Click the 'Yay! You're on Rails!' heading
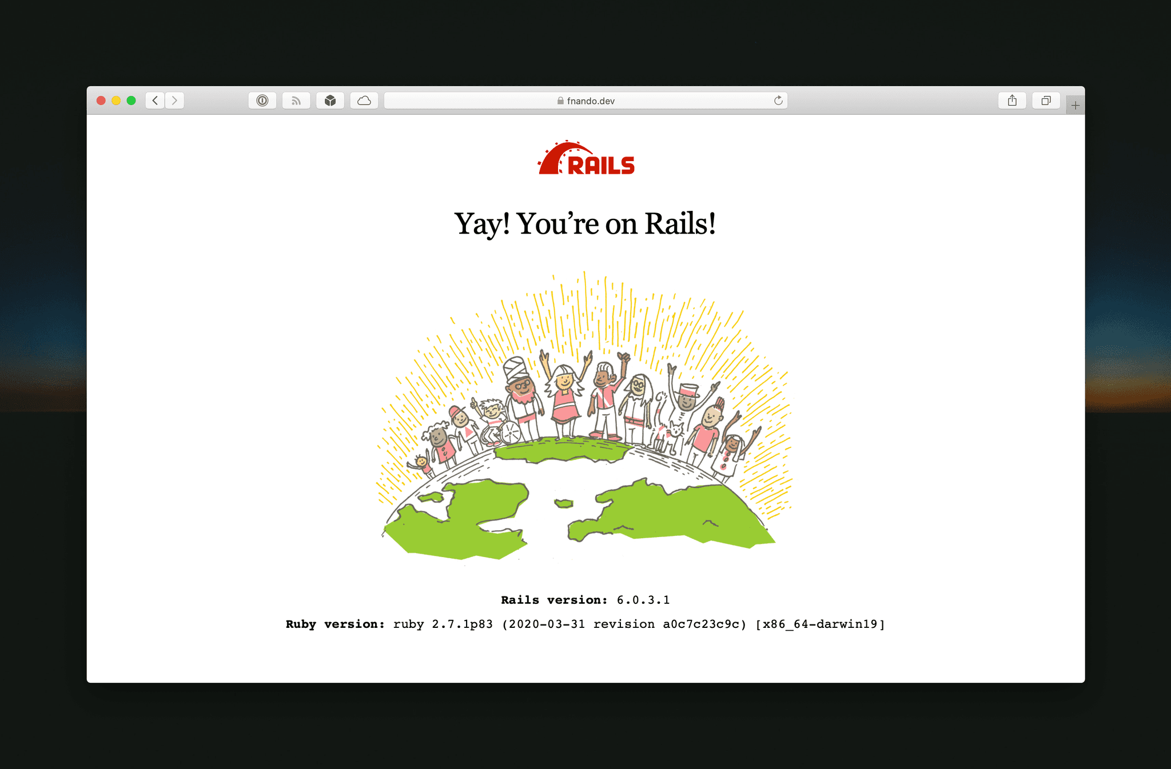The width and height of the screenshot is (1171, 769). [x=585, y=223]
